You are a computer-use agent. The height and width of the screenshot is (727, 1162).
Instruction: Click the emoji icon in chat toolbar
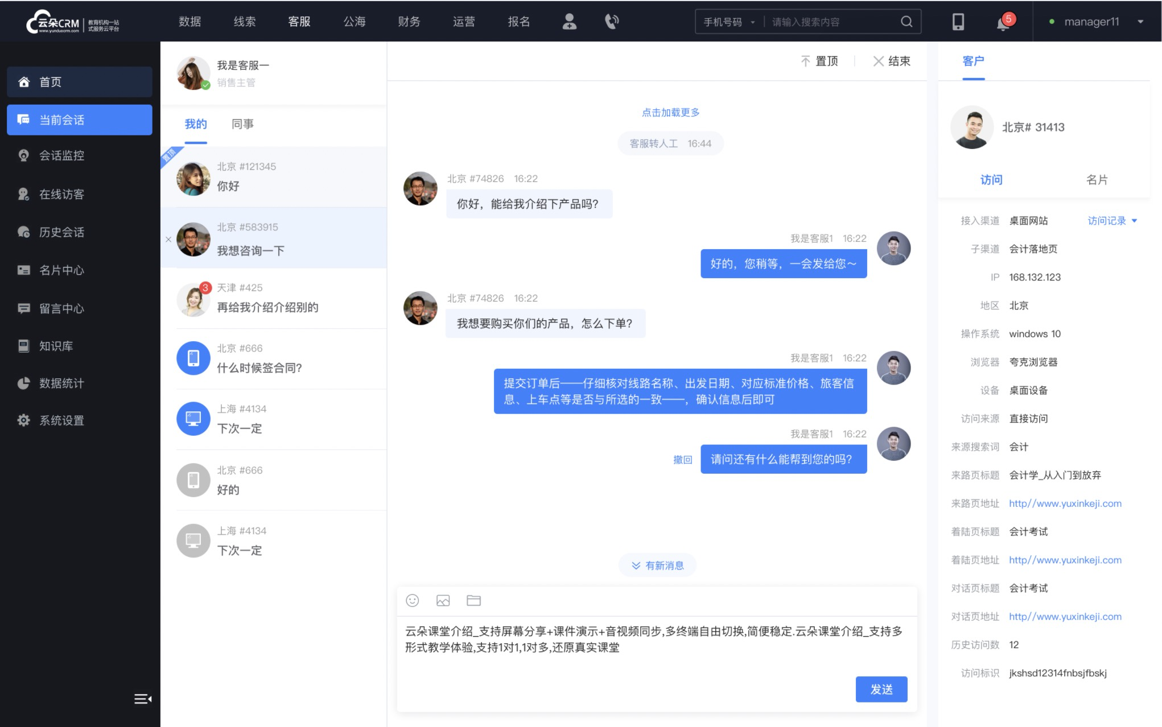coord(412,601)
